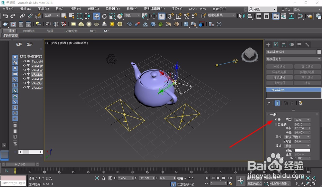Viewport: 322px width, 187px height.
Task: Activate the Select and Move tool
Action: (x=97, y=16)
